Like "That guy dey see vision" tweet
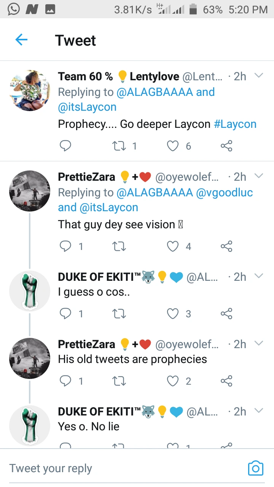Image resolution: width=274 pixels, height=487 pixels. [x=173, y=247]
